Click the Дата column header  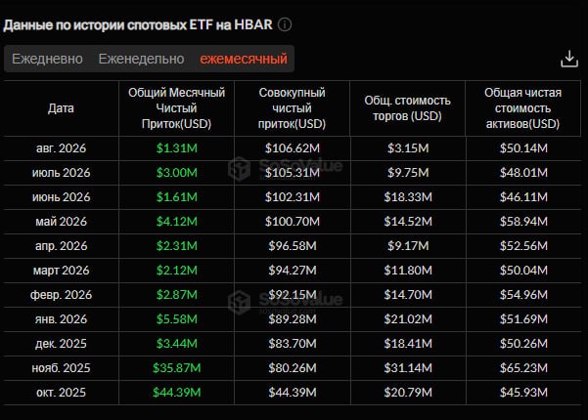tap(61, 108)
